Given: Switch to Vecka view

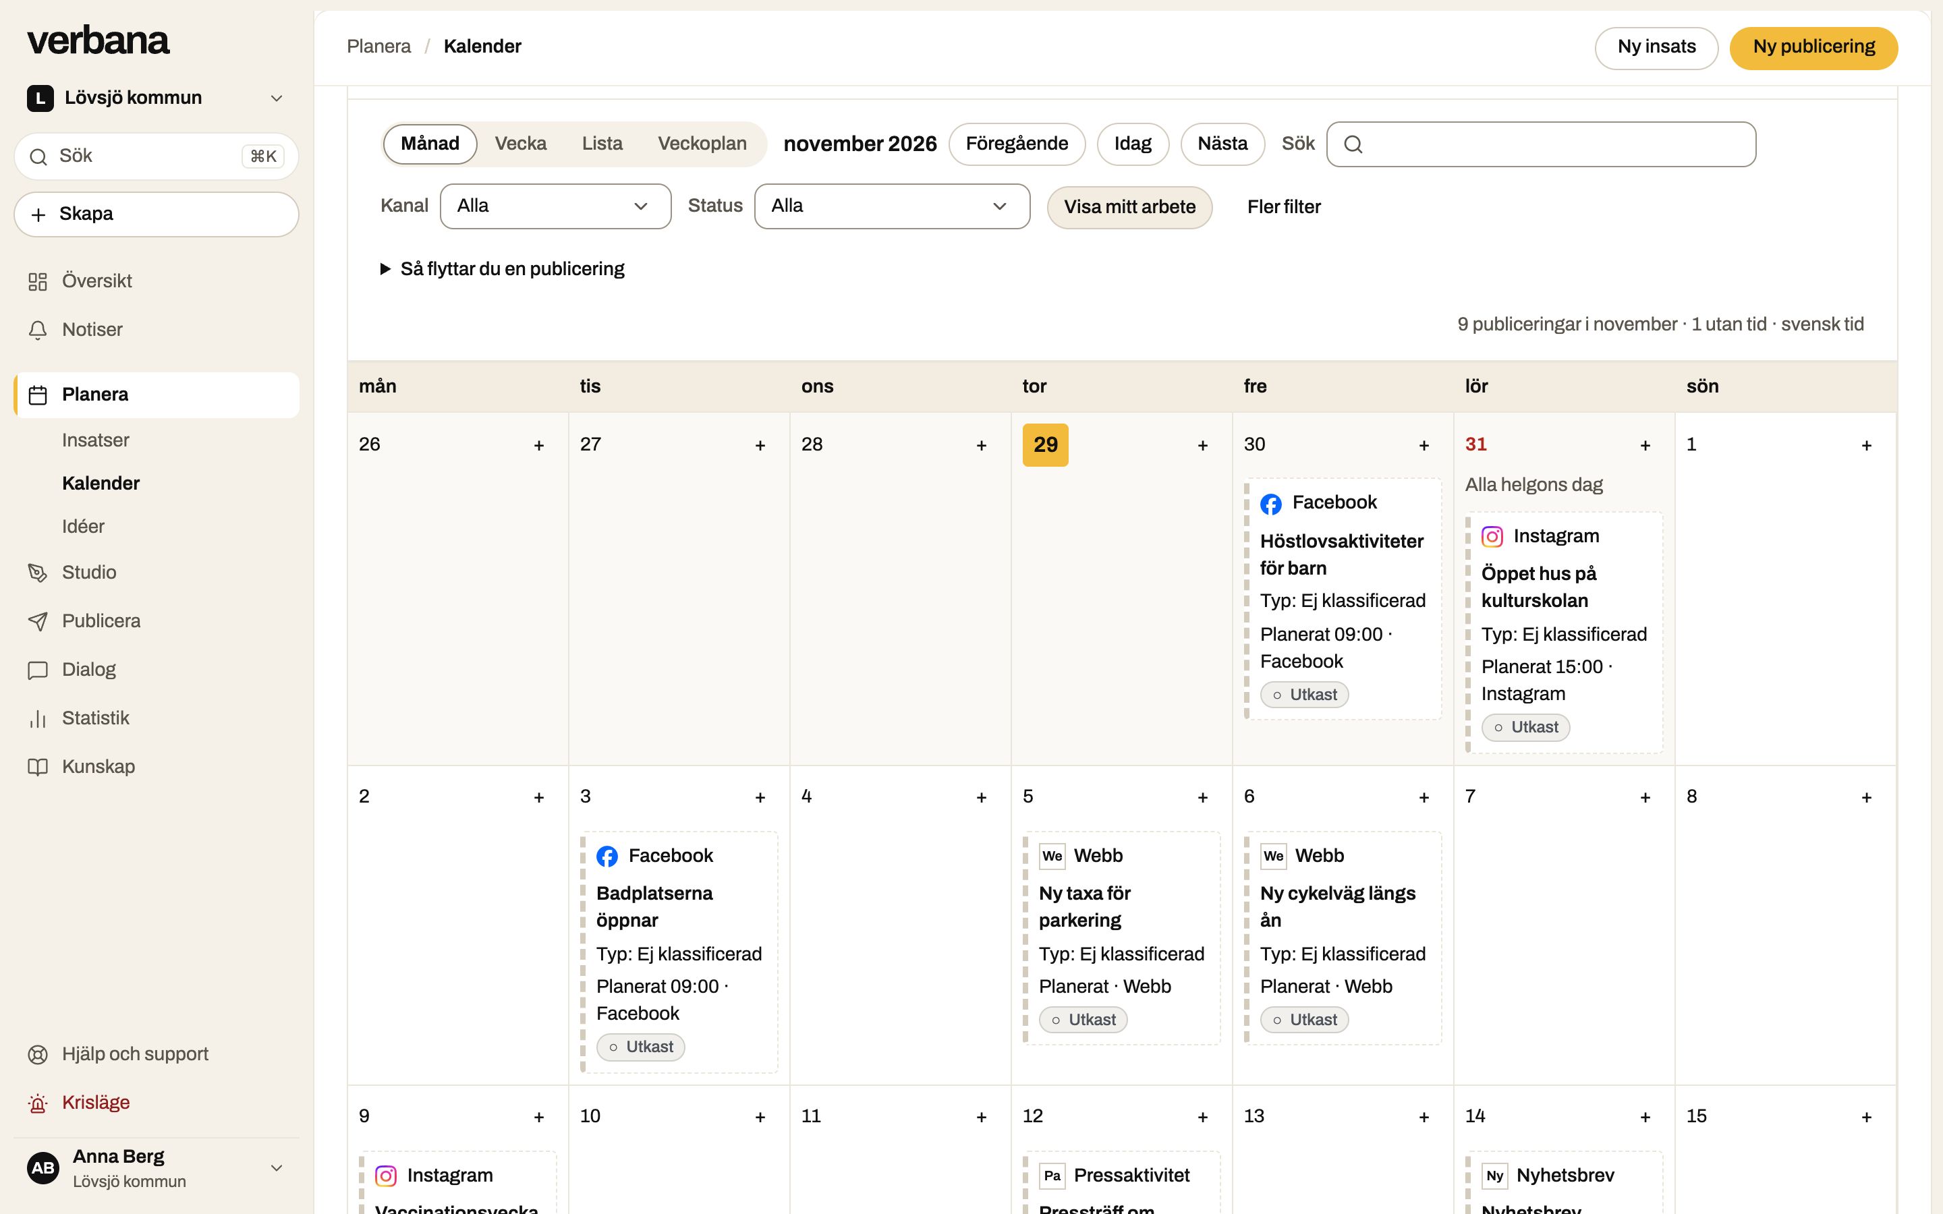Looking at the screenshot, I should [520, 144].
